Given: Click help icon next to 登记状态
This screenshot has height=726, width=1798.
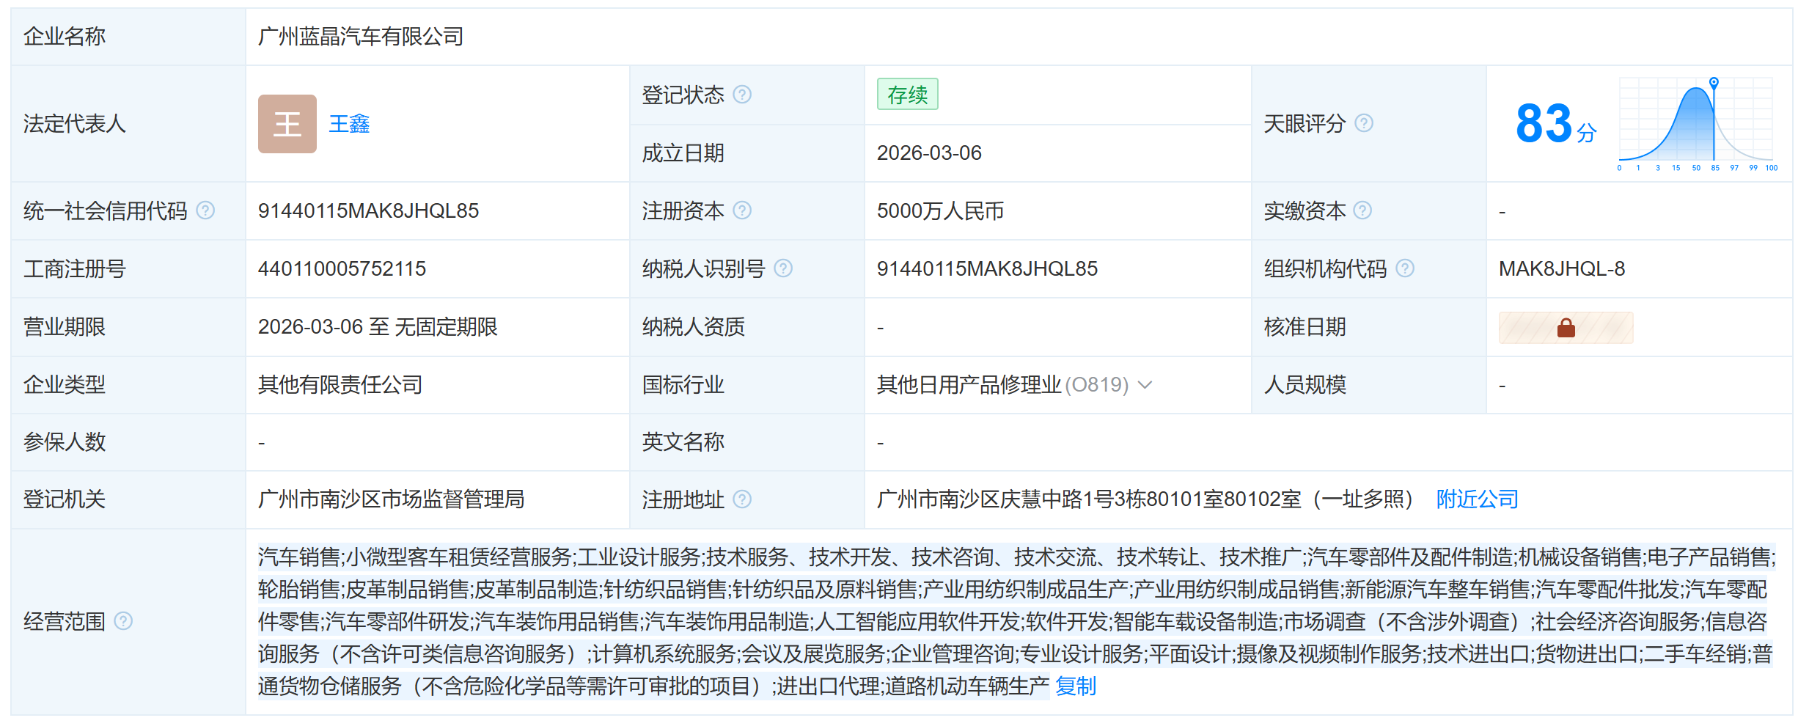Looking at the screenshot, I should 742,95.
